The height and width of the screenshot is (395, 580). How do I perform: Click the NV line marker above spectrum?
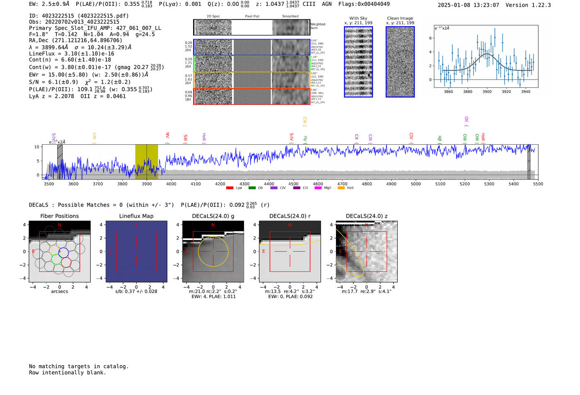point(167,138)
